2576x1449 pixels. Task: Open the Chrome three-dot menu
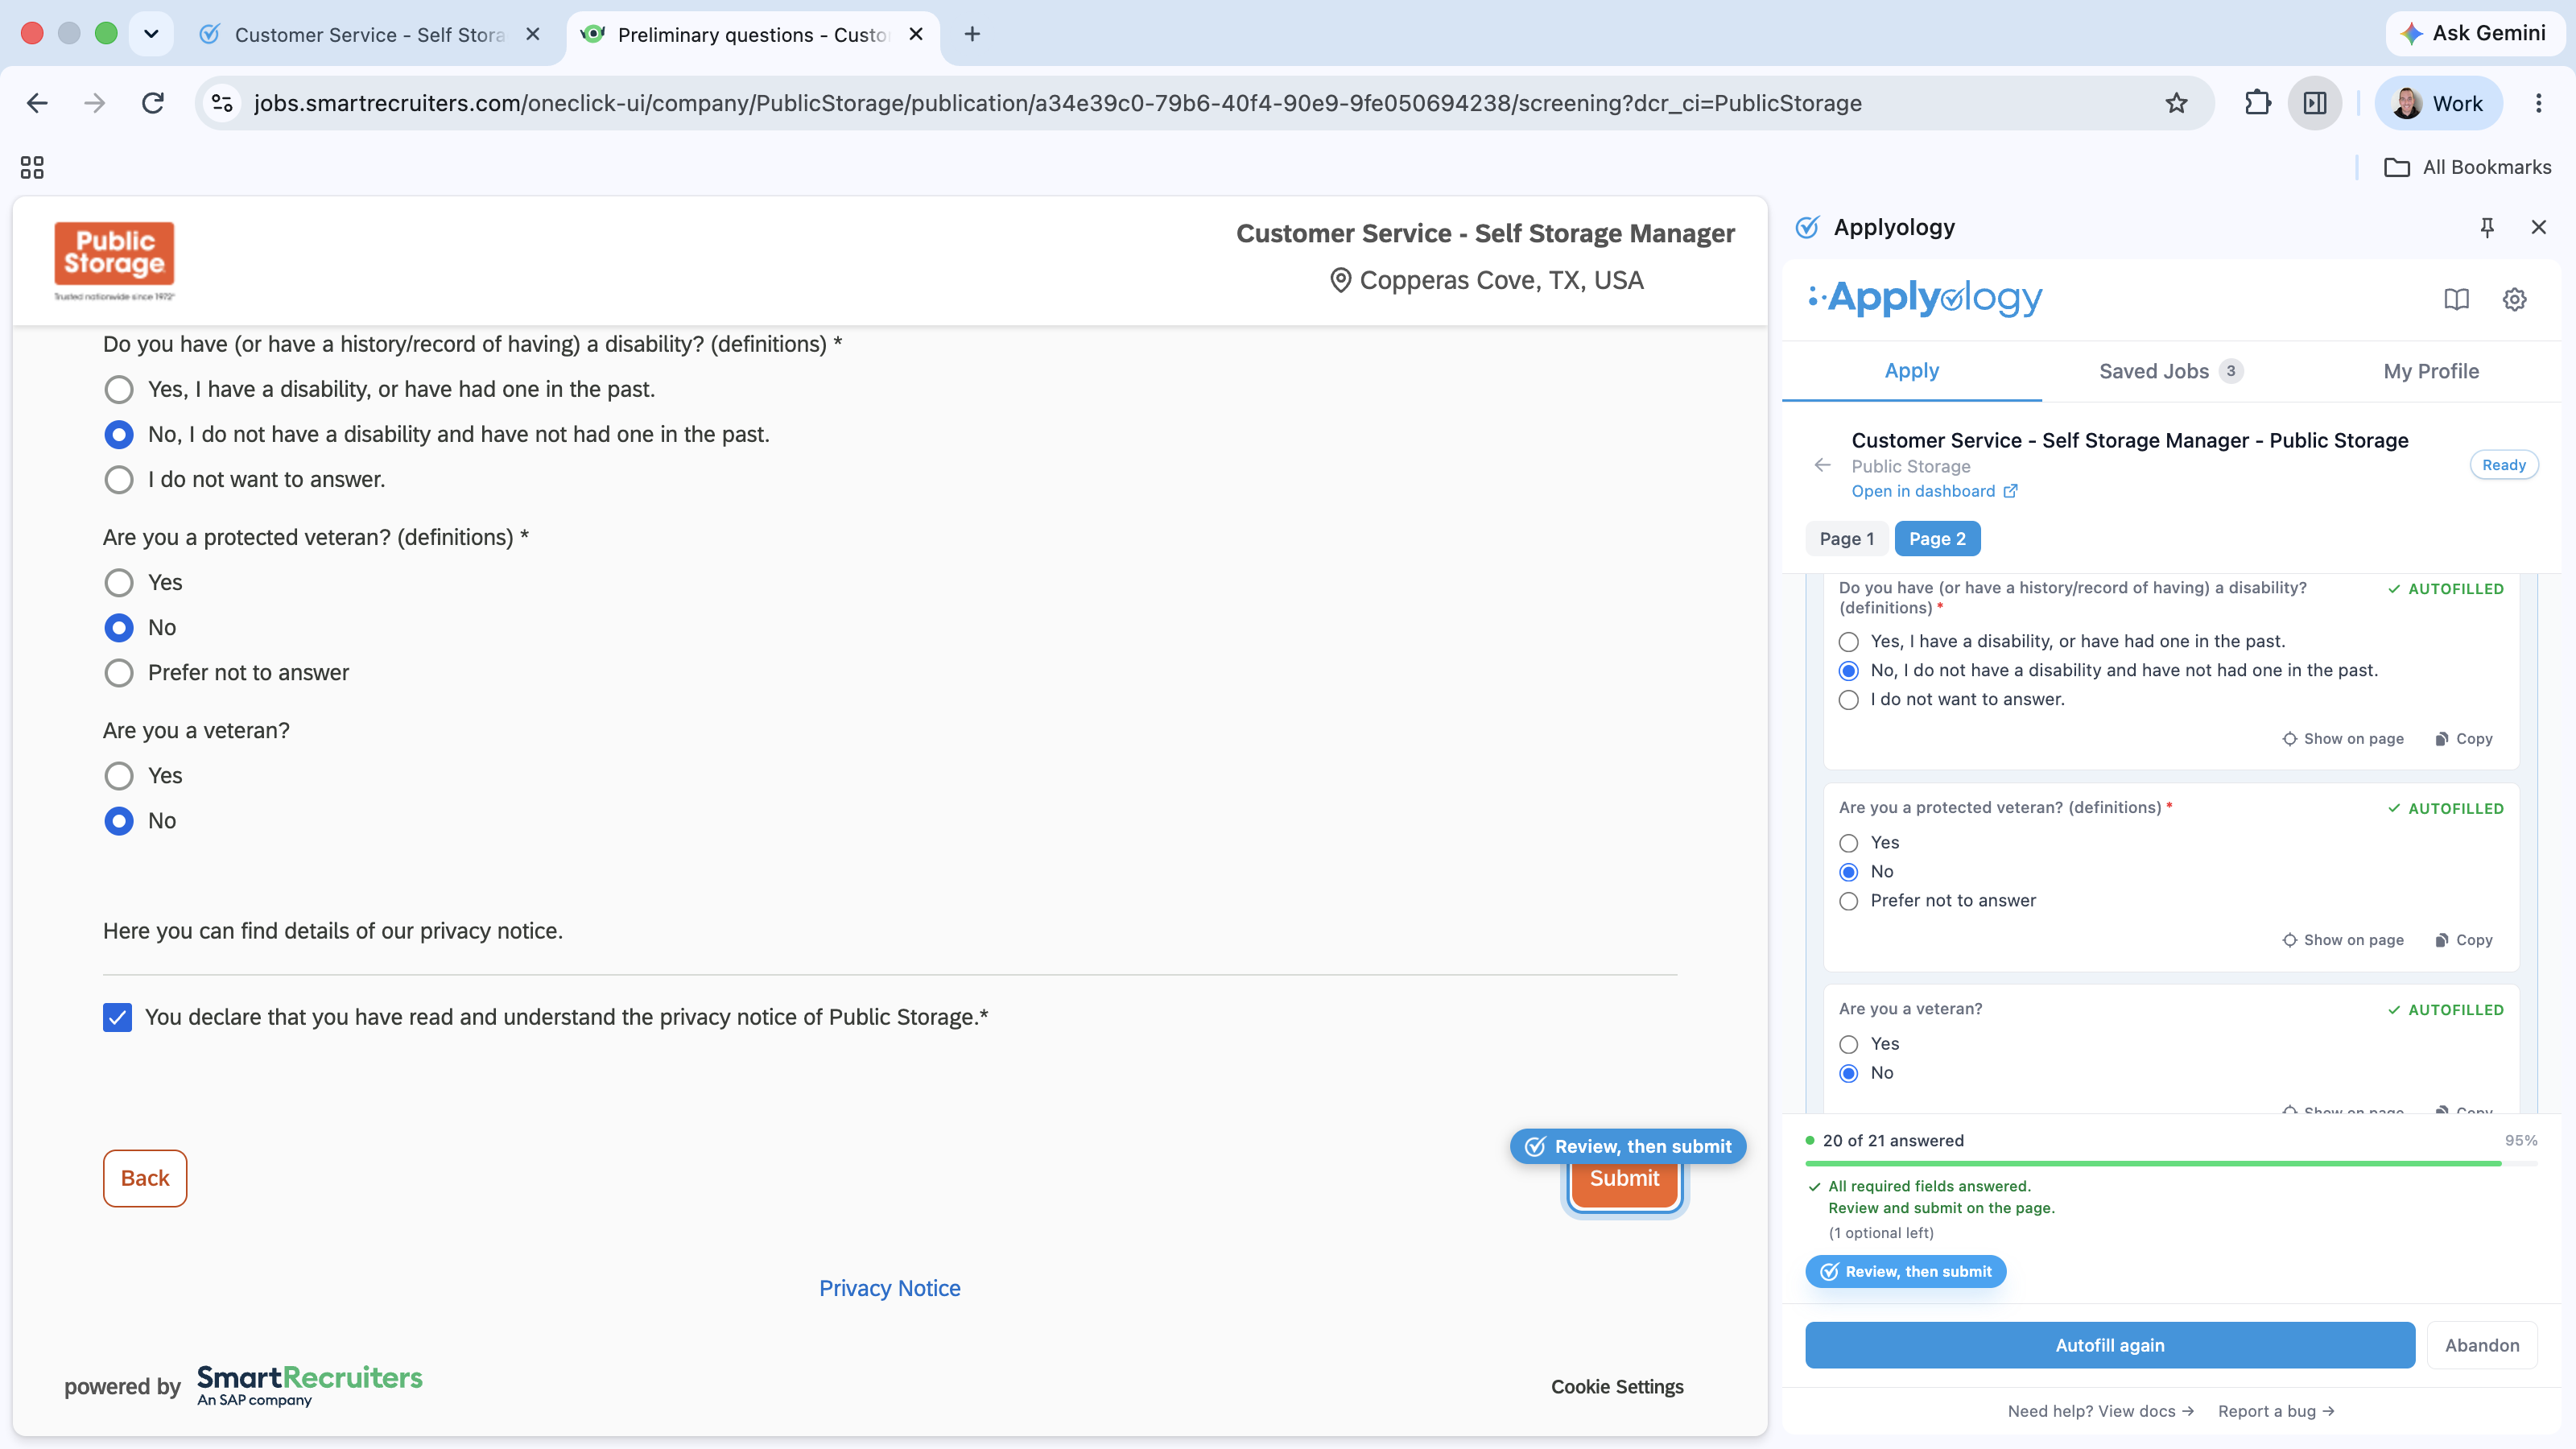[2538, 103]
